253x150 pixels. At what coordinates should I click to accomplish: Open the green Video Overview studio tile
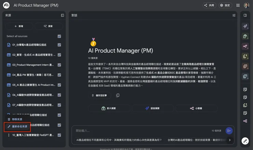click(245, 36)
